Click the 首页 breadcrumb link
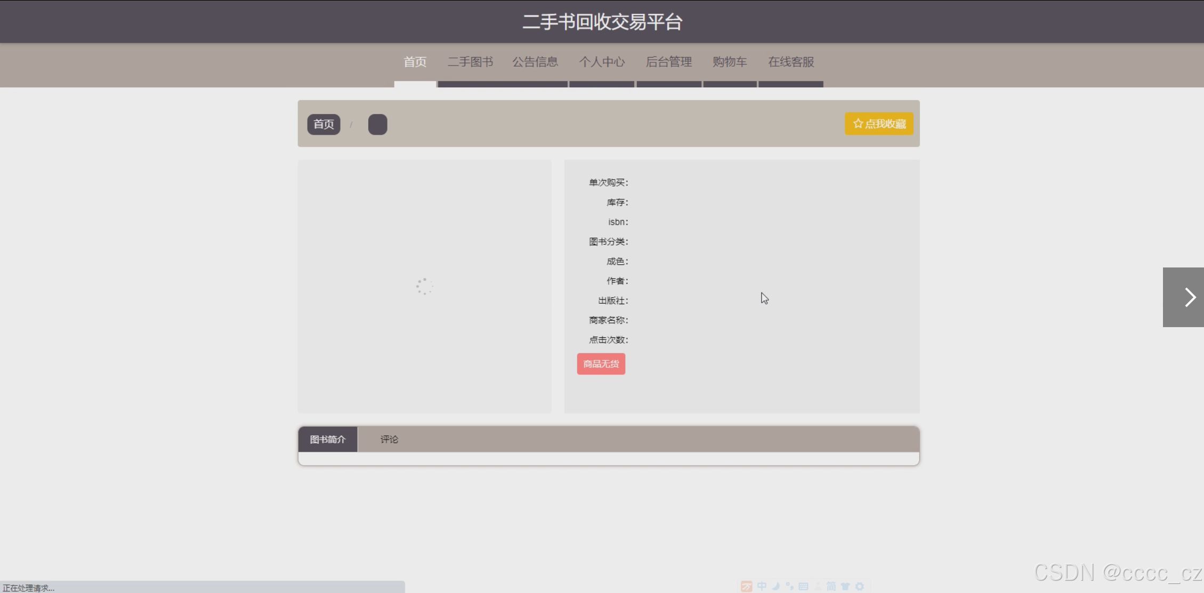Screen dimensions: 1204x593 coord(324,124)
